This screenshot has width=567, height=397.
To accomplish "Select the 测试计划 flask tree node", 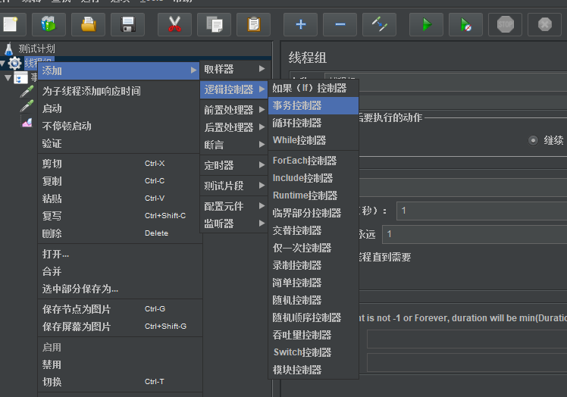I will [x=30, y=48].
